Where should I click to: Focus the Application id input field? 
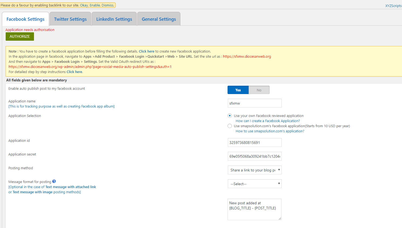255,143
